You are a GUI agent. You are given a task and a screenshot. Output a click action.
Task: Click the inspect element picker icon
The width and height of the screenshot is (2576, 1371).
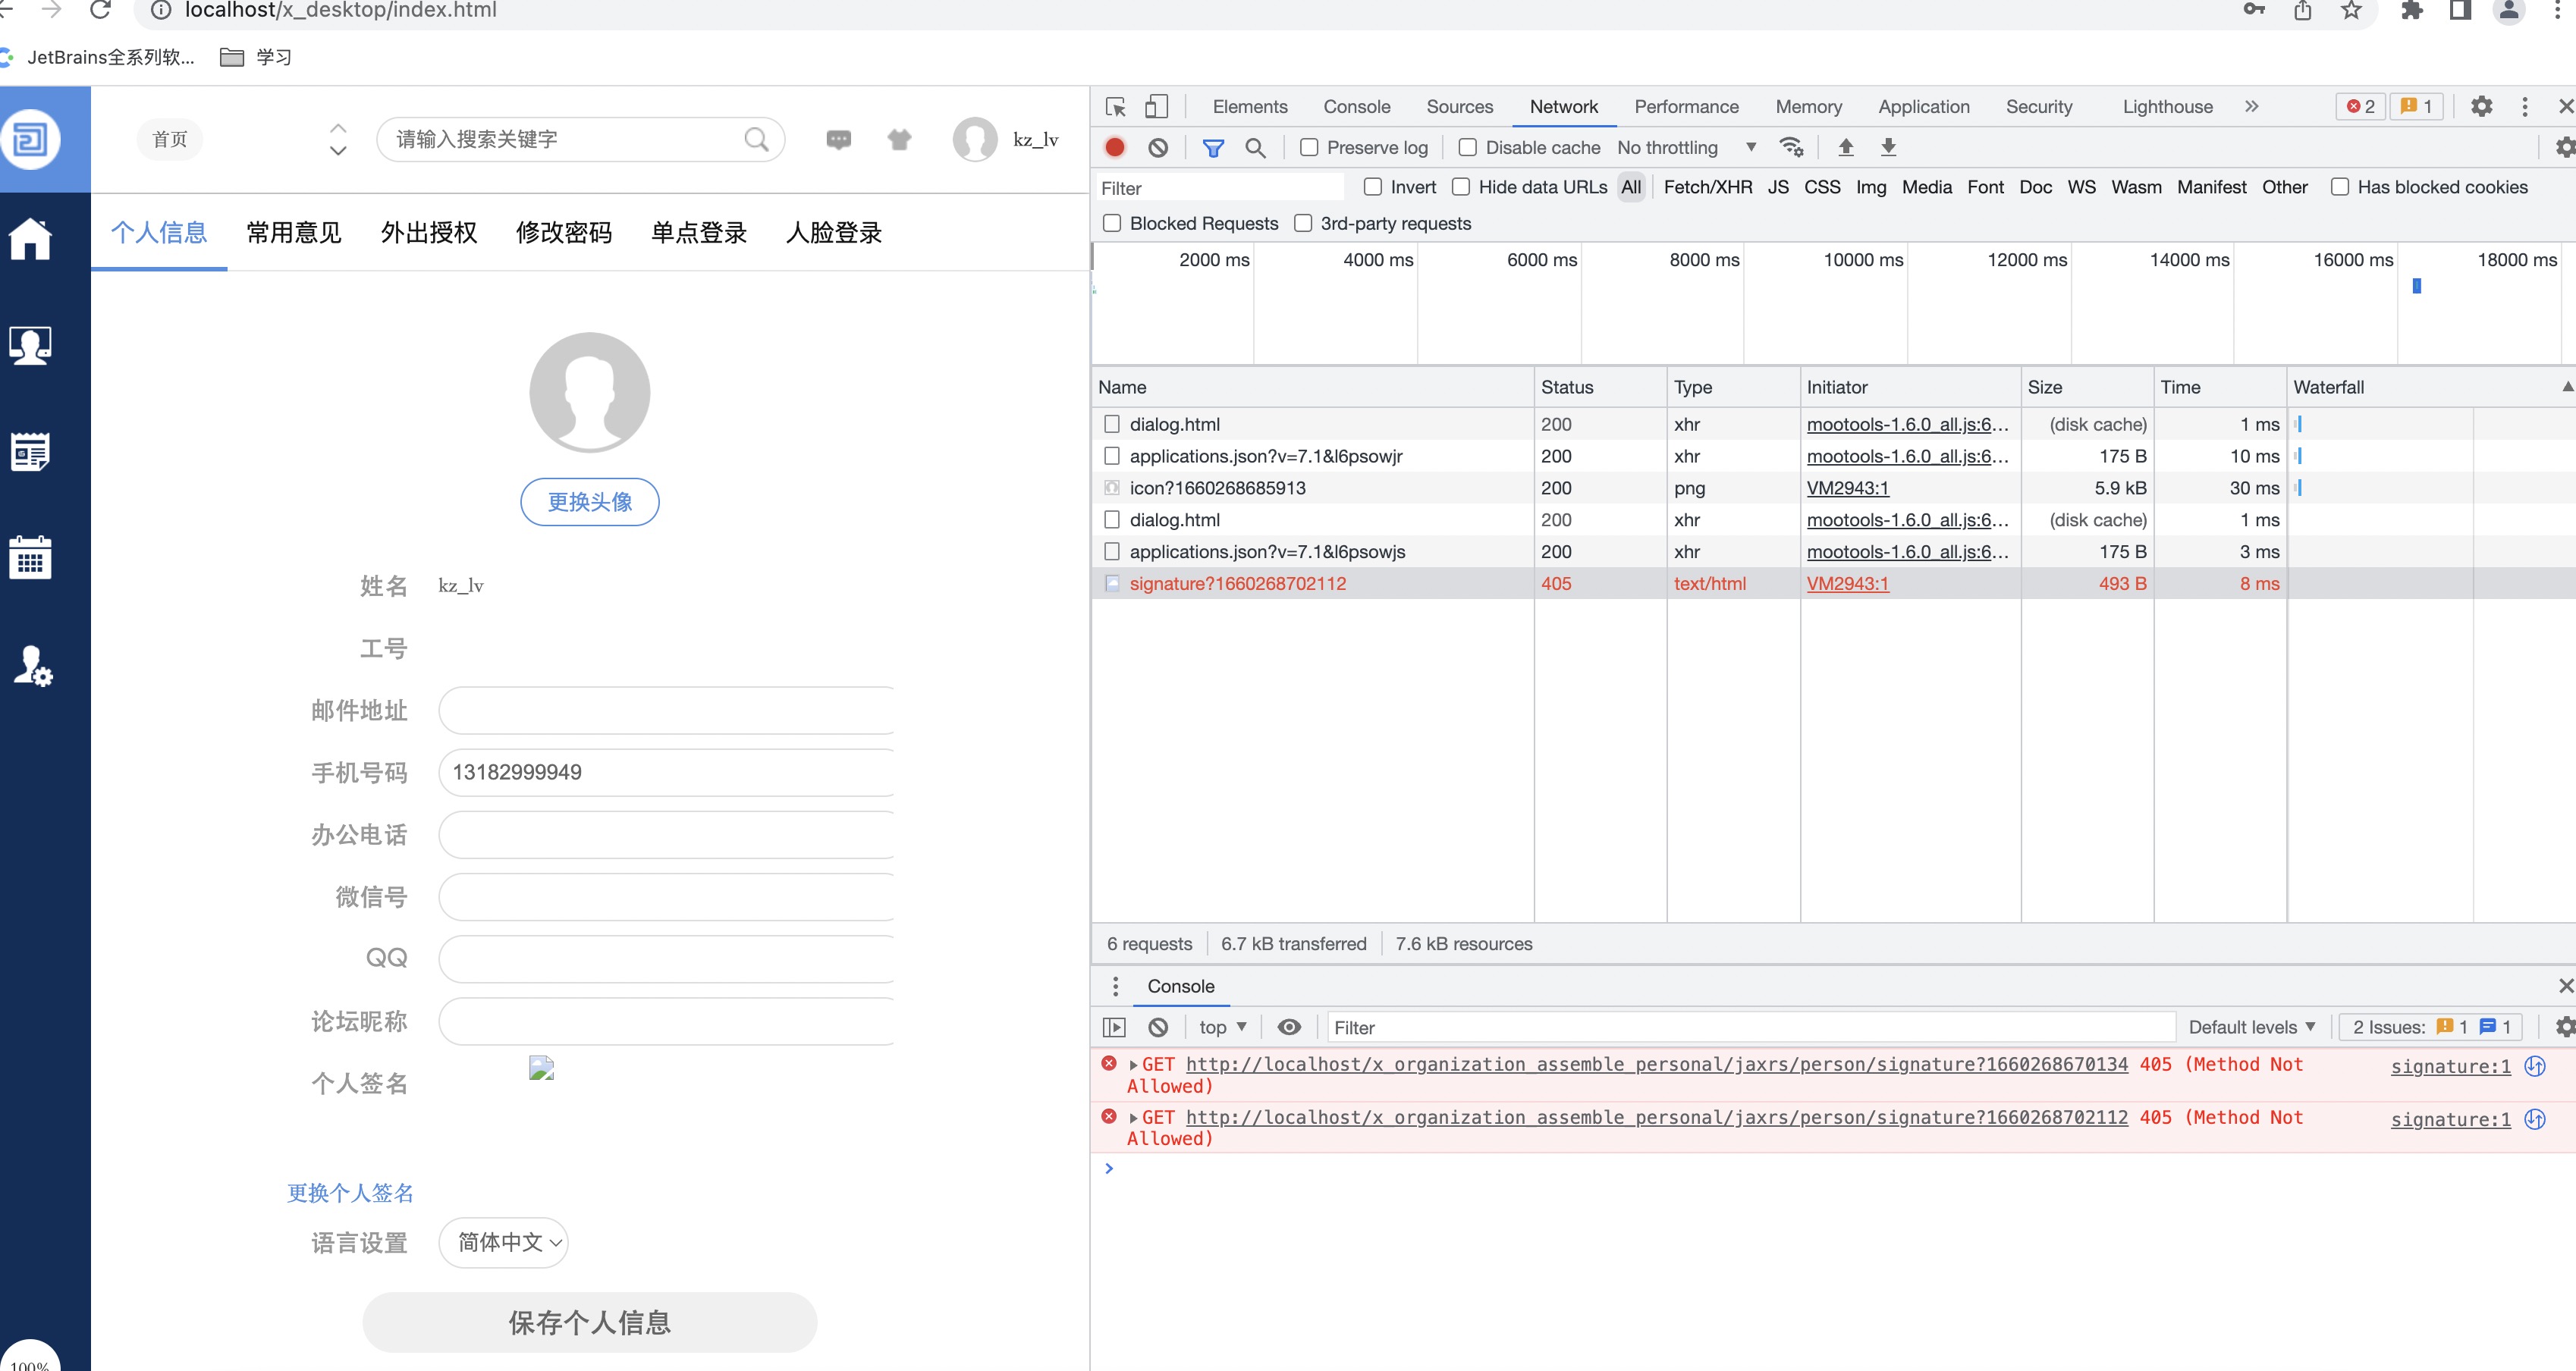point(1116,106)
